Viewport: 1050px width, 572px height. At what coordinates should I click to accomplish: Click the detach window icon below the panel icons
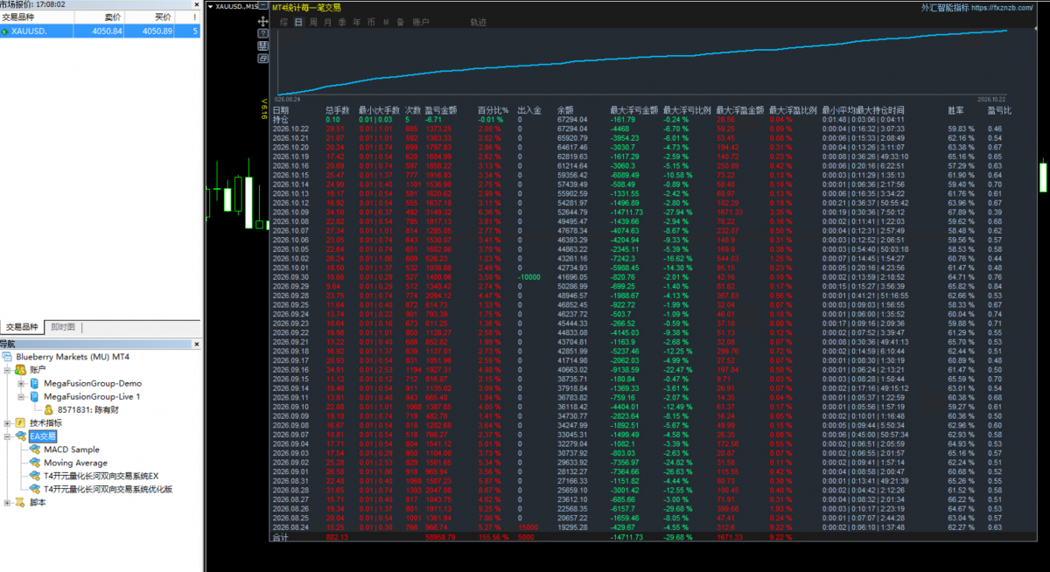click(x=263, y=58)
